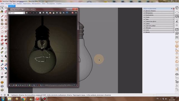Close the default tray panel
Viewport: 179px width, 101px height.
tap(174, 9)
